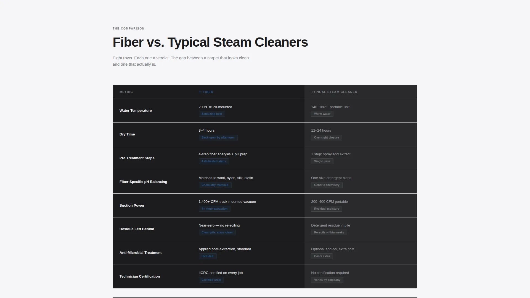Click the TYPICAL STEAM CLEANER column header
The height and width of the screenshot is (298, 530).
coord(334,92)
